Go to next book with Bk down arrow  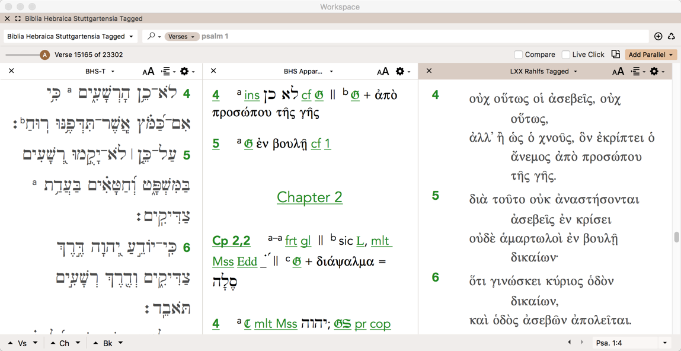pyautogui.click(x=120, y=343)
